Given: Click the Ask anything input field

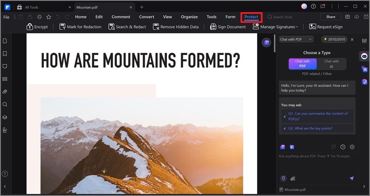Looking at the screenshot, I should (x=317, y=162).
